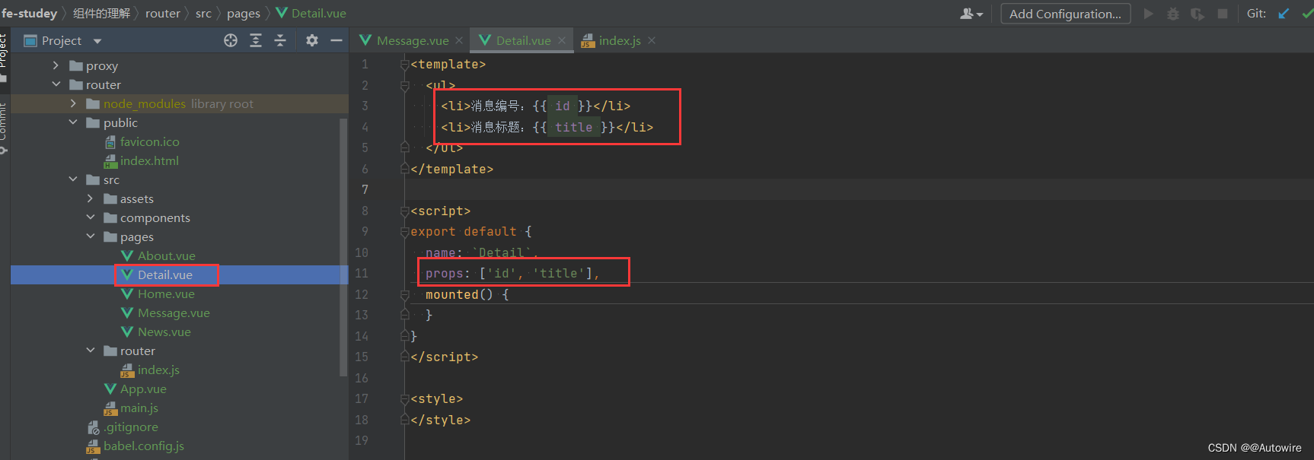Select index.html in project tree
This screenshot has height=460, width=1314.
pos(149,160)
